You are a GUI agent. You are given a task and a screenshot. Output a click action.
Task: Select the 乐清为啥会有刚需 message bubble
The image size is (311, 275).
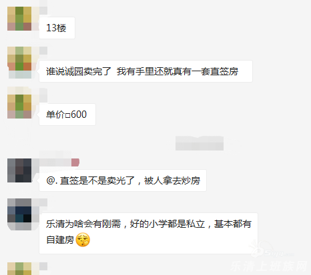coord(148,233)
